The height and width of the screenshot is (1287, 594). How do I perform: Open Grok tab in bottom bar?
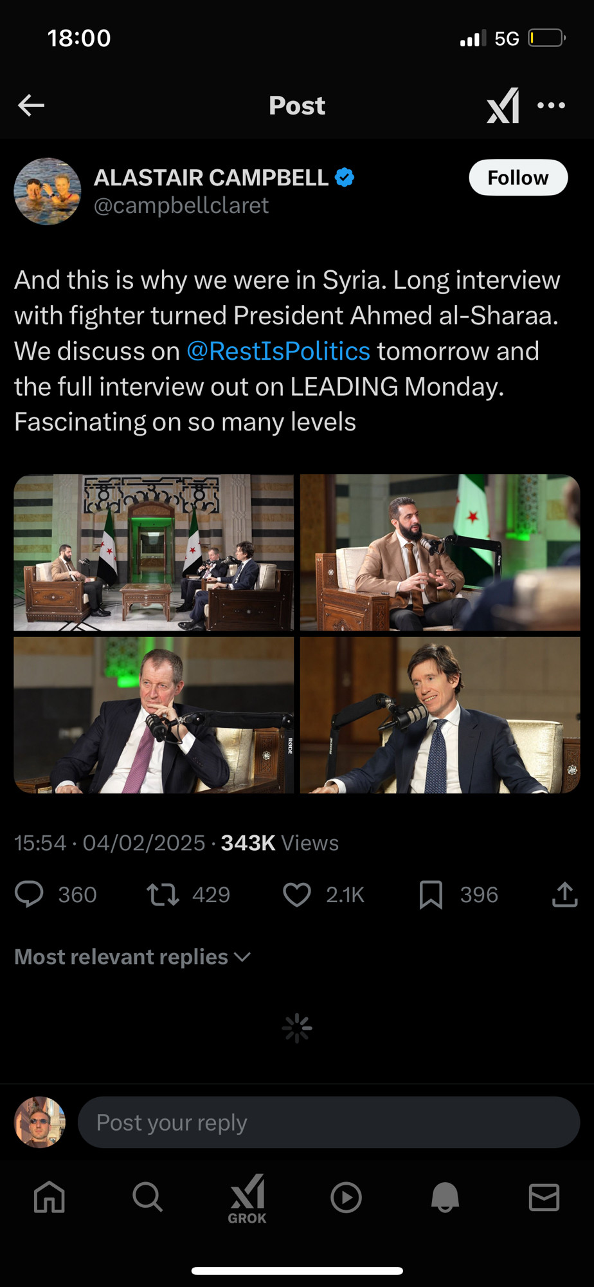click(248, 1199)
